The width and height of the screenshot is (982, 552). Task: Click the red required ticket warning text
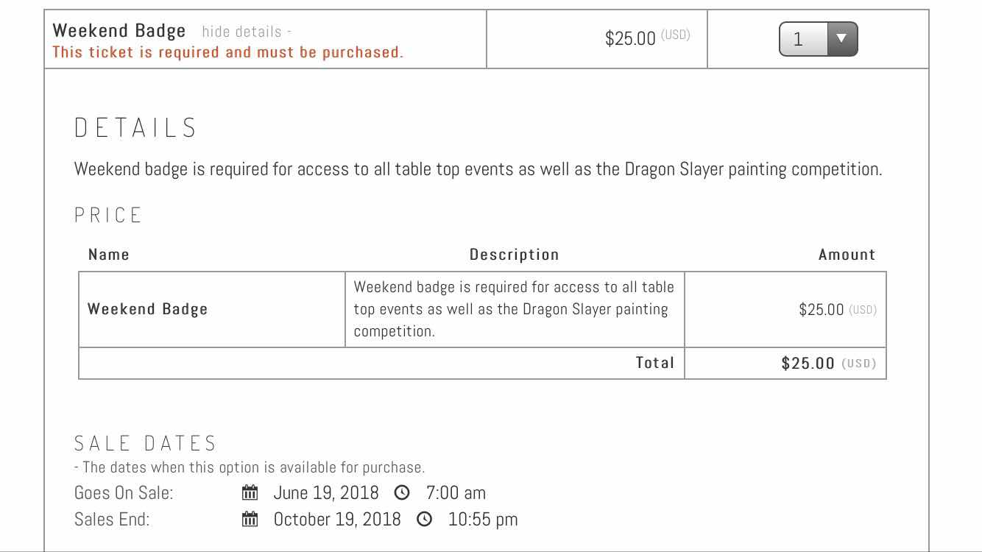[x=227, y=52]
